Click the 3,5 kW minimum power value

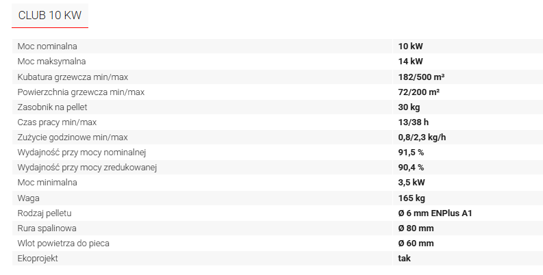click(412, 182)
